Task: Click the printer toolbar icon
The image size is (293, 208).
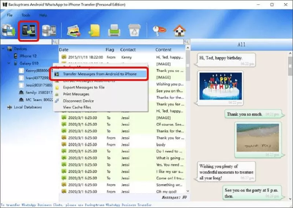Action: (114, 30)
